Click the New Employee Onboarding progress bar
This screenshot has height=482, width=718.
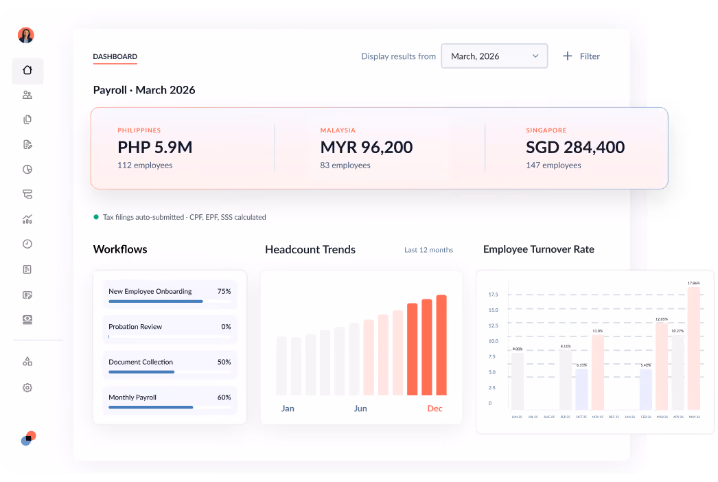pyautogui.click(x=170, y=301)
